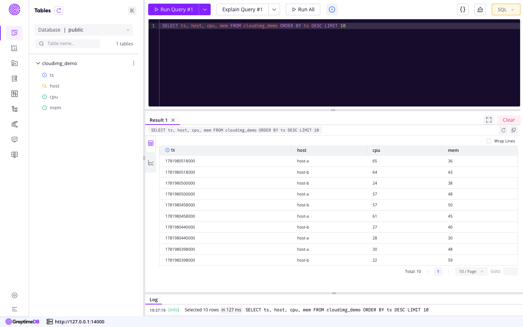The width and height of the screenshot is (523, 327).
Task: Click the http://127.0.0.1:14000 status bar address
Action: (80, 322)
